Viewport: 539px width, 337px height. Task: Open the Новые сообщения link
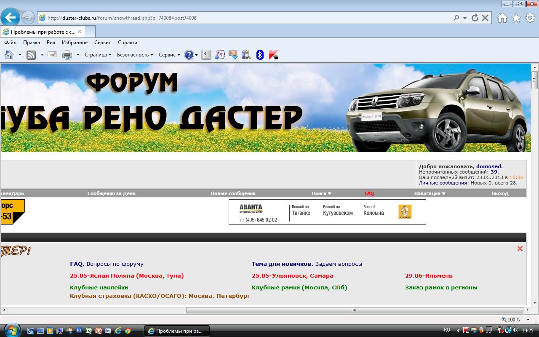click(233, 193)
